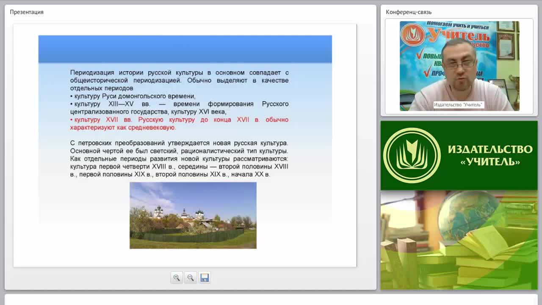Click the bullet 'культуру XIII—XV вв.'
Viewport: 542px width, 305px height.
click(179, 108)
